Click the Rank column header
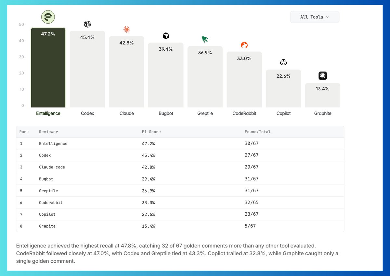The height and width of the screenshot is (276, 390). click(x=24, y=132)
